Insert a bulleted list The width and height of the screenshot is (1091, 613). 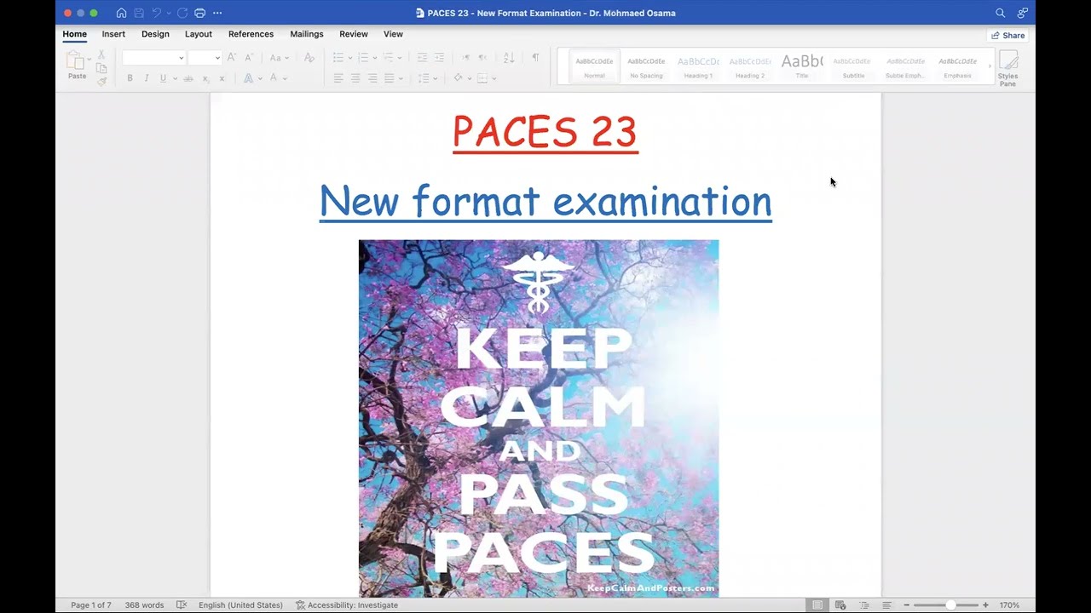point(338,57)
